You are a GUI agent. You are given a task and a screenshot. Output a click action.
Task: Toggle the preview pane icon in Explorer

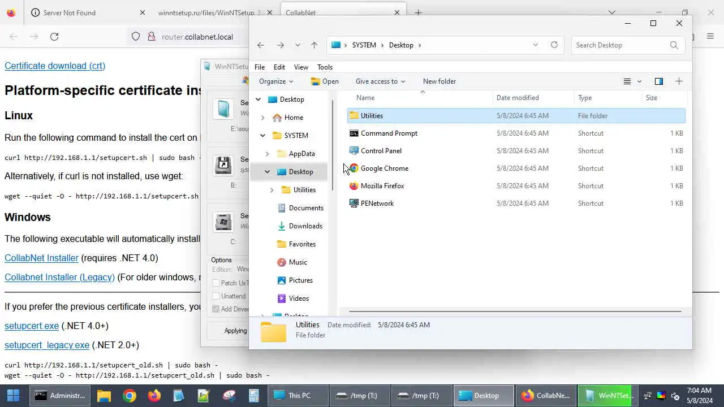659,81
